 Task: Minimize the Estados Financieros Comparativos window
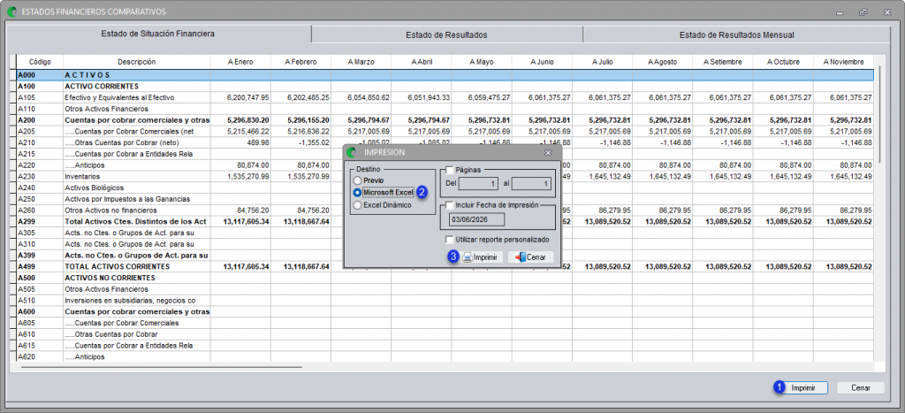(x=839, y=11)
